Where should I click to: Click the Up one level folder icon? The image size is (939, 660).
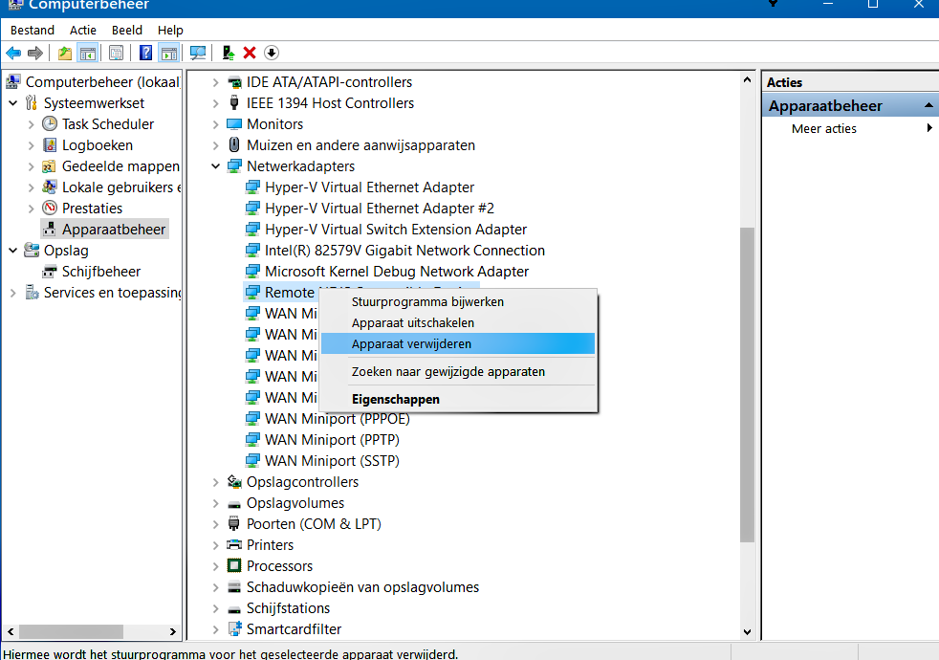click(65, 54)
